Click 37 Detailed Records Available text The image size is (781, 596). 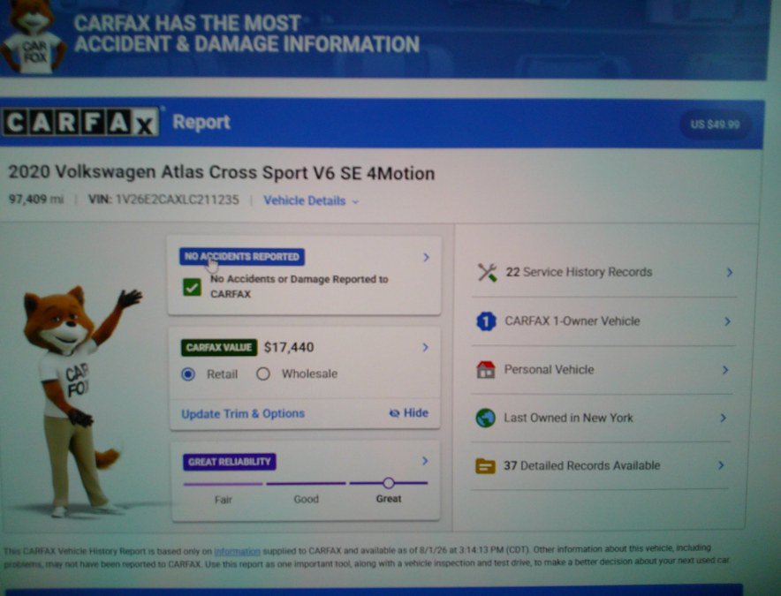pyautogui.click(x=581, y=466)
